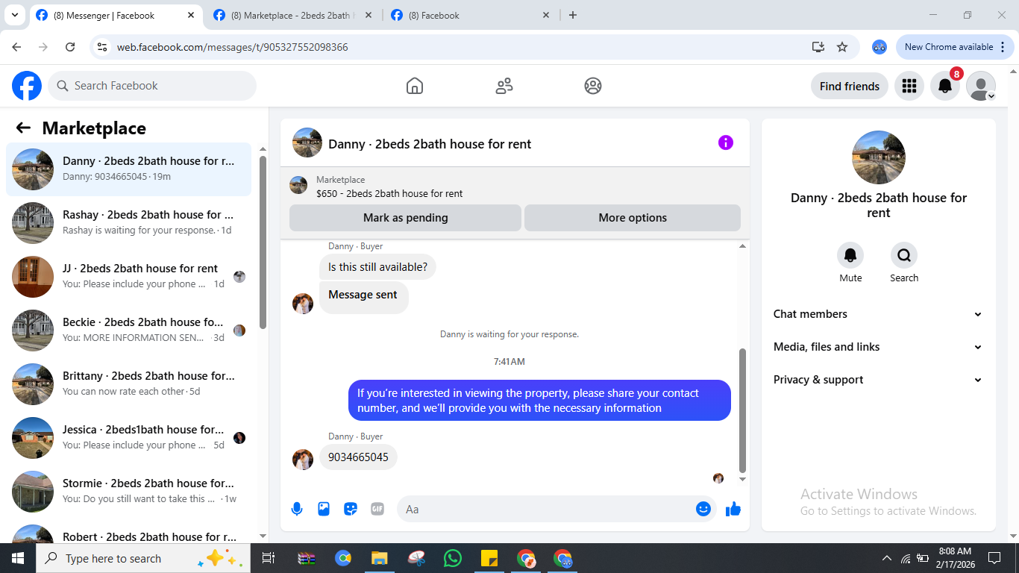Click the "Is this still available?" message
1019x573 pixels.
pyautogui.click(x=377, y=267)
